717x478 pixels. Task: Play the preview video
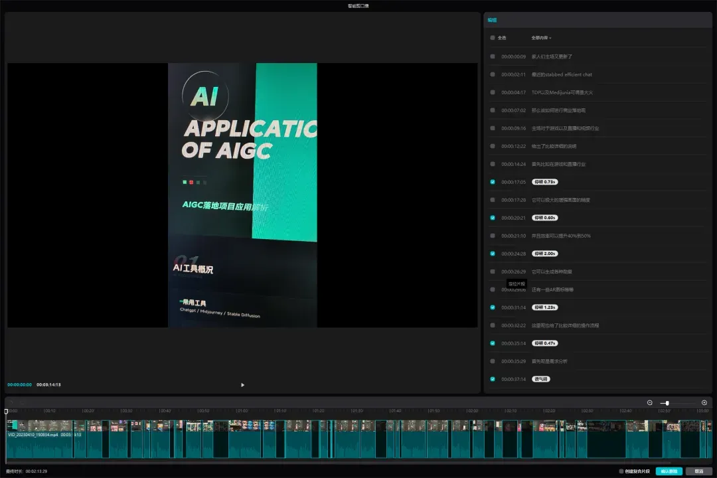242,384
